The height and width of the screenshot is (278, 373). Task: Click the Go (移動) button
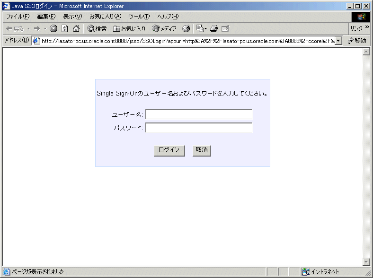click(357, 41)
